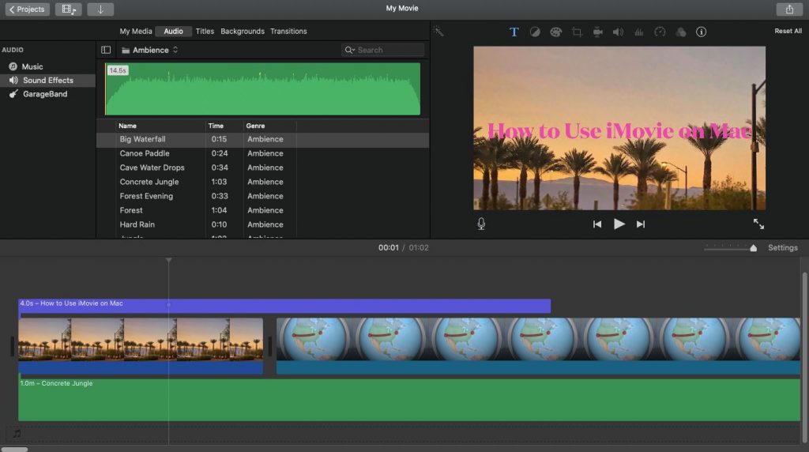This screenshot has width=809, height=452.
Task: Select the globe map video clip
Action: pyautogui.click(x=538, y=339)
